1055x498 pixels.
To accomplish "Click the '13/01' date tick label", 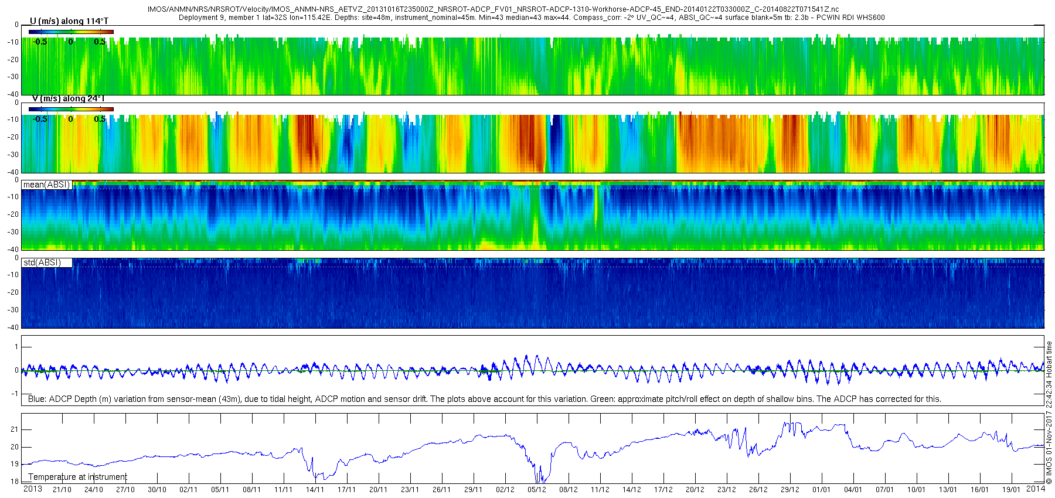I will [x=948, y=490].
